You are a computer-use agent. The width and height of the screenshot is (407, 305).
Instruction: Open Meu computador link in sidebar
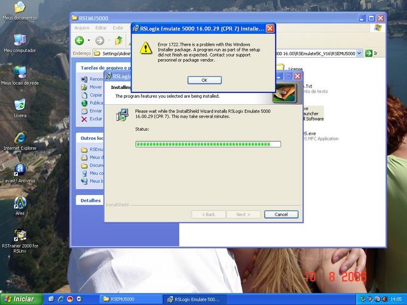(x=96, y=173)
